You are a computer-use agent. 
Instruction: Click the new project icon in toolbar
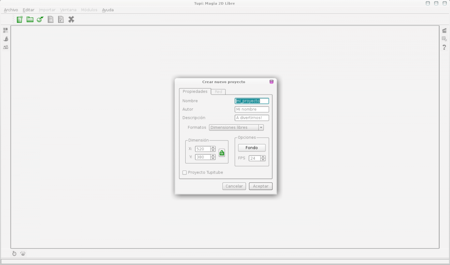(x=19, y=19)
